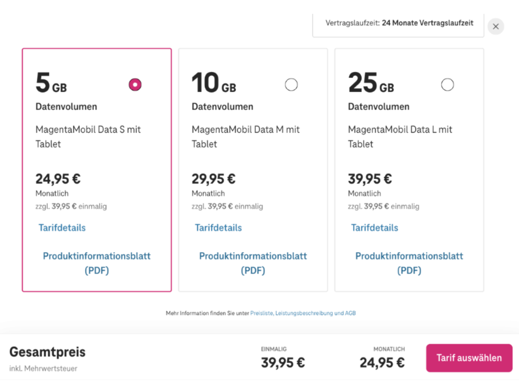Image resolution: width=519 pixels, height=385 pixels.
Task: Select the 5 GB tariff radio button
Action: point(135,84)
